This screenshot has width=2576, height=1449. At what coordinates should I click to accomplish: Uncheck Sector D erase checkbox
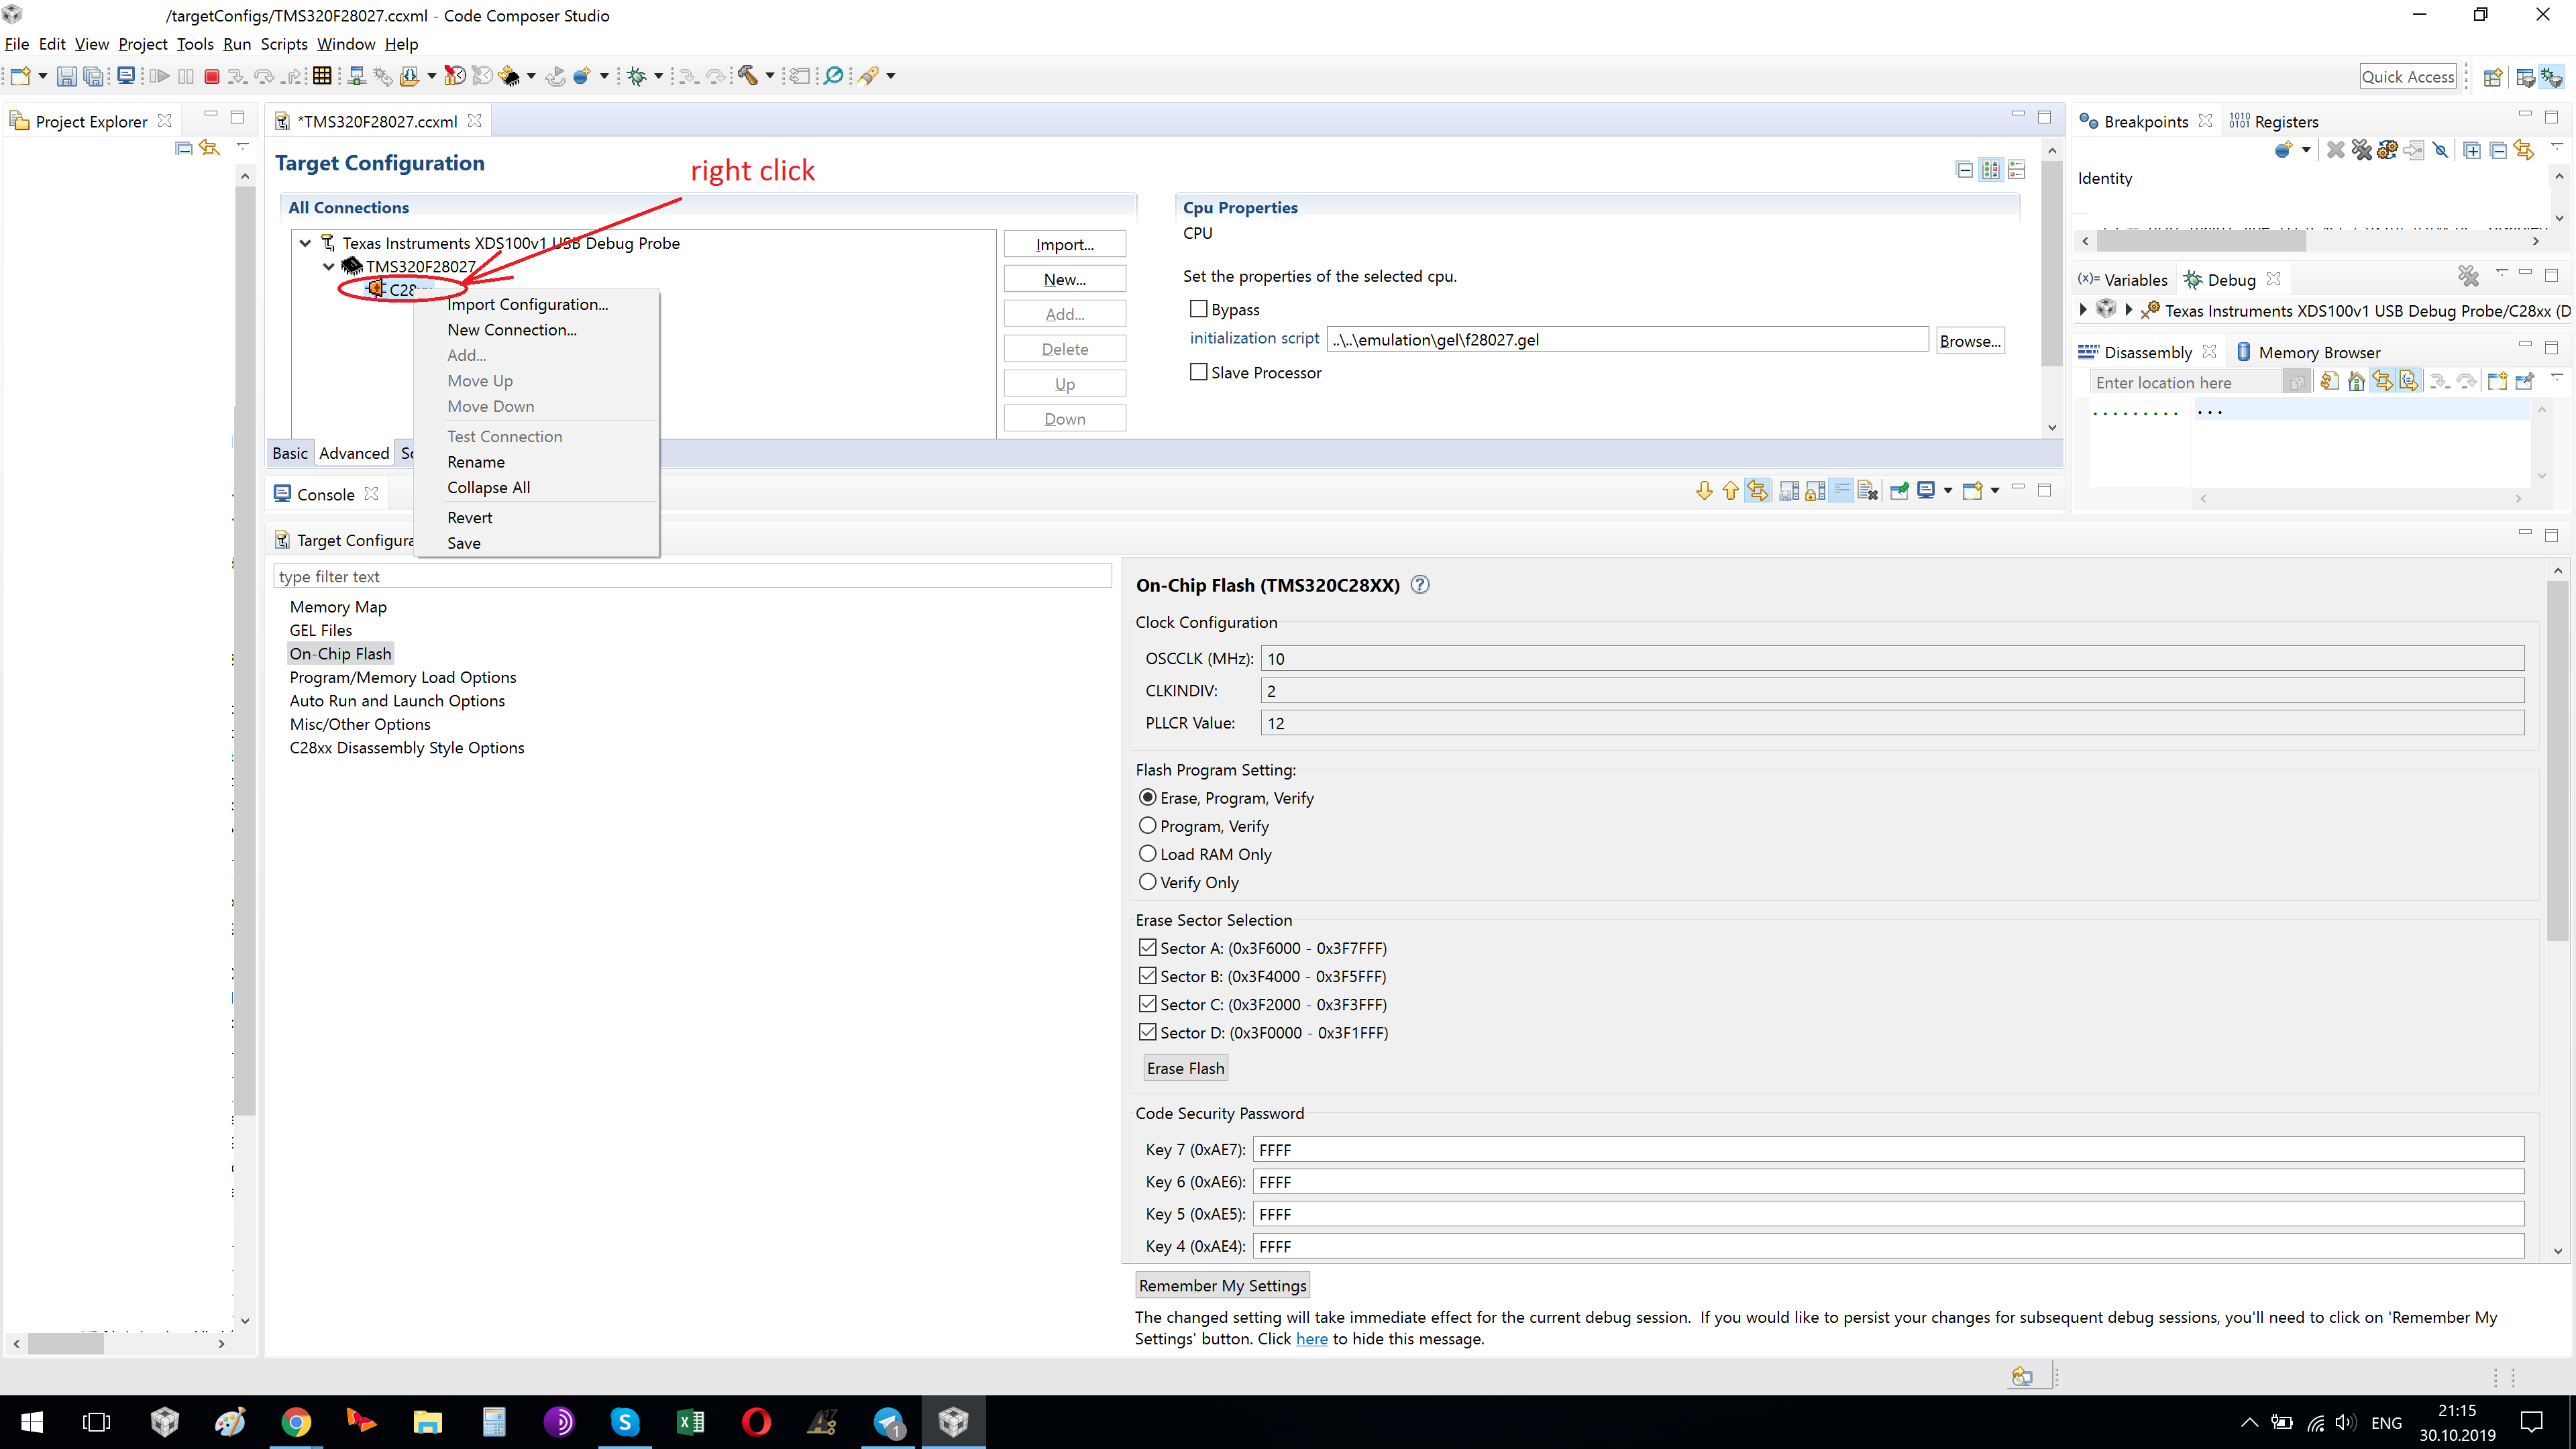click(1148, 1031)
